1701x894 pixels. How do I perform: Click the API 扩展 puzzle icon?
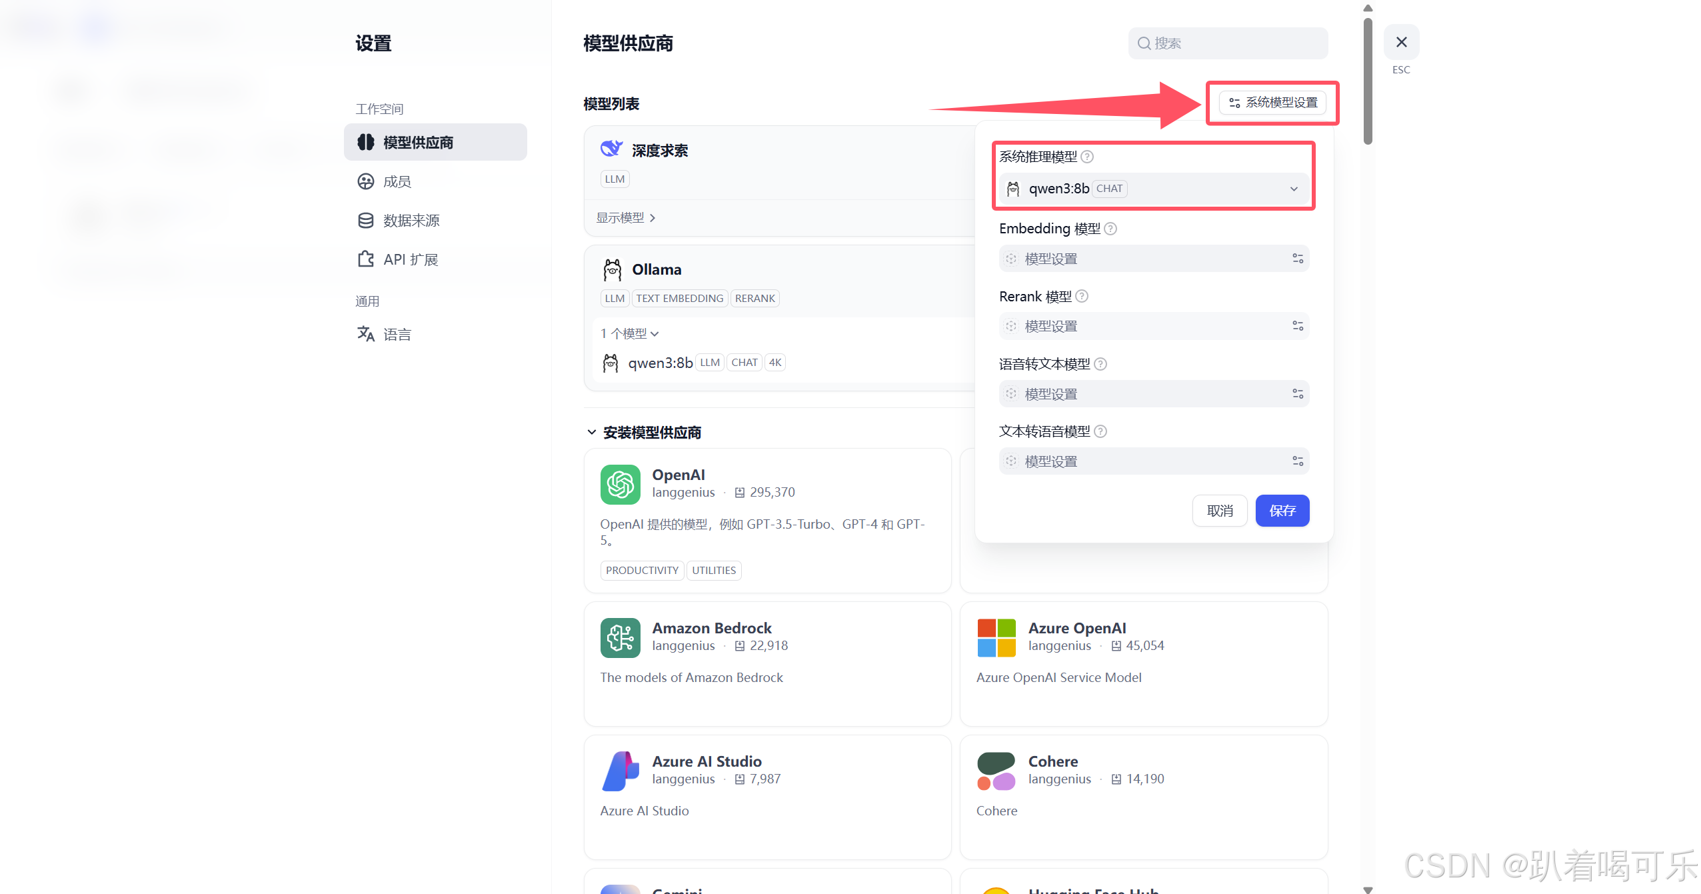tap(365, 259)
